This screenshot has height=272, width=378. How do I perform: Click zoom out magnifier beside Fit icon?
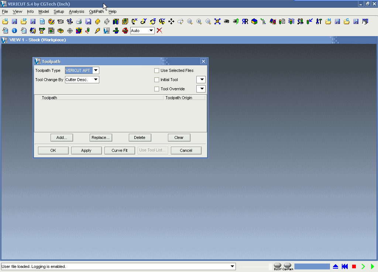click(x=208, y=21)
